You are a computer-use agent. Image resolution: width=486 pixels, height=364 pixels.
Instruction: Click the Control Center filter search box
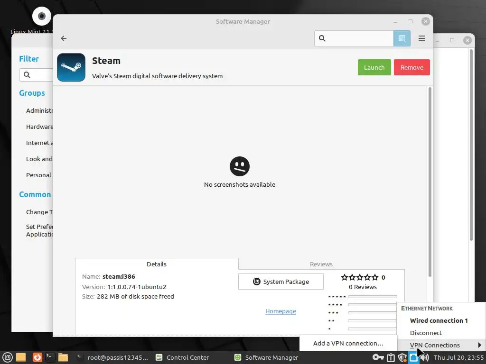(x=36, y=75)
